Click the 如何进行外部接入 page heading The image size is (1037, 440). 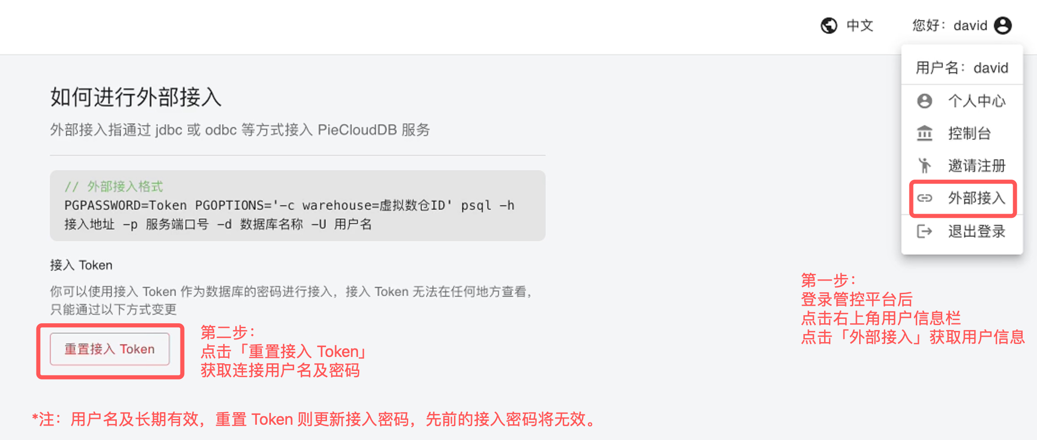click(136, 97)
